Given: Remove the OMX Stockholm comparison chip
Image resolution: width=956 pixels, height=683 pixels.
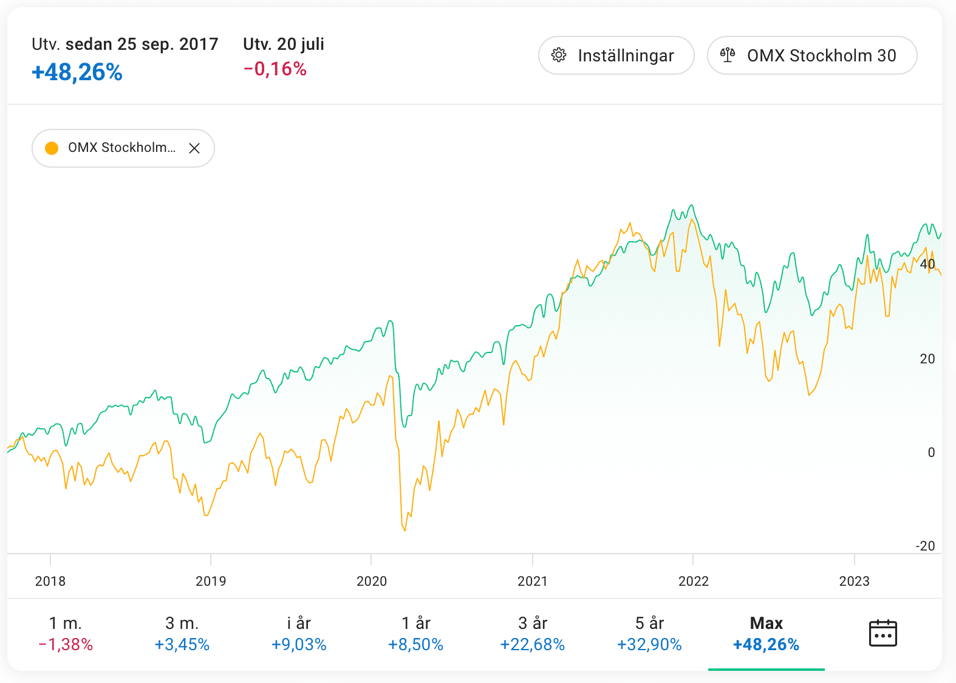Looking at the screenshot, I should pyautogui.click(x=194, y=148).
